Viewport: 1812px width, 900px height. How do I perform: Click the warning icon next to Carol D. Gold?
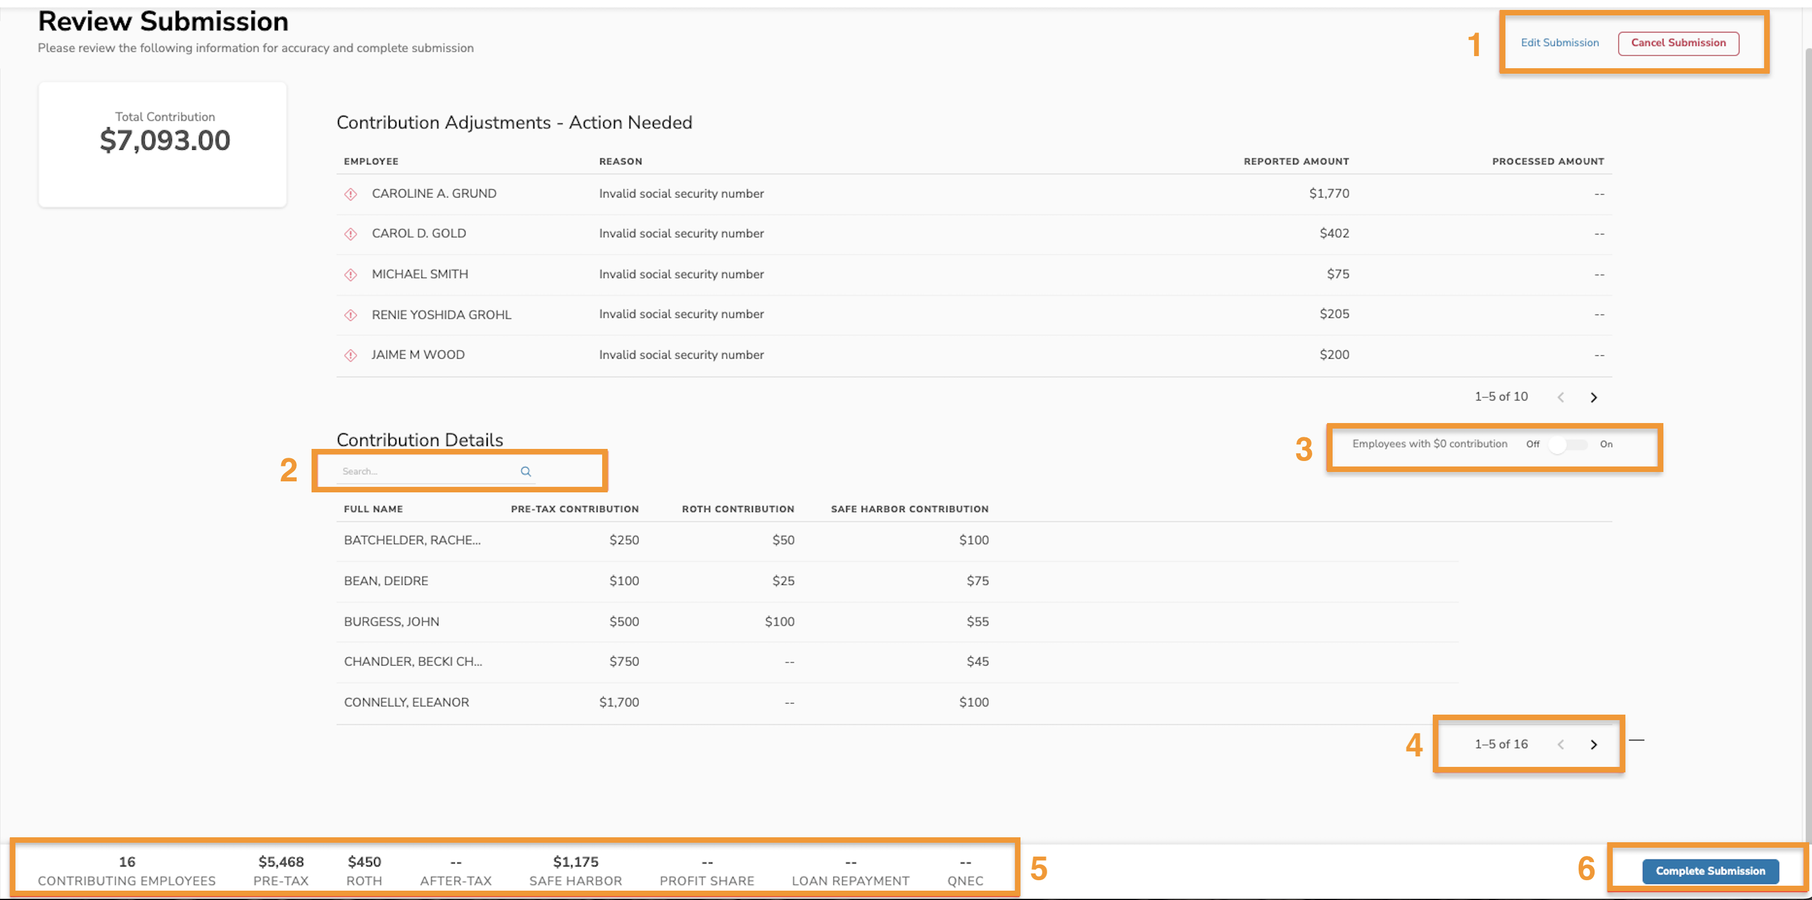(351, 233)
